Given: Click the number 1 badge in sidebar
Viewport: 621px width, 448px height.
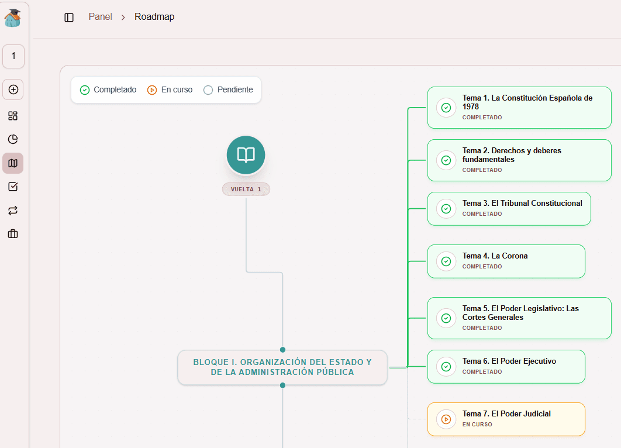Looking at the screenshot, I should 12,56.
